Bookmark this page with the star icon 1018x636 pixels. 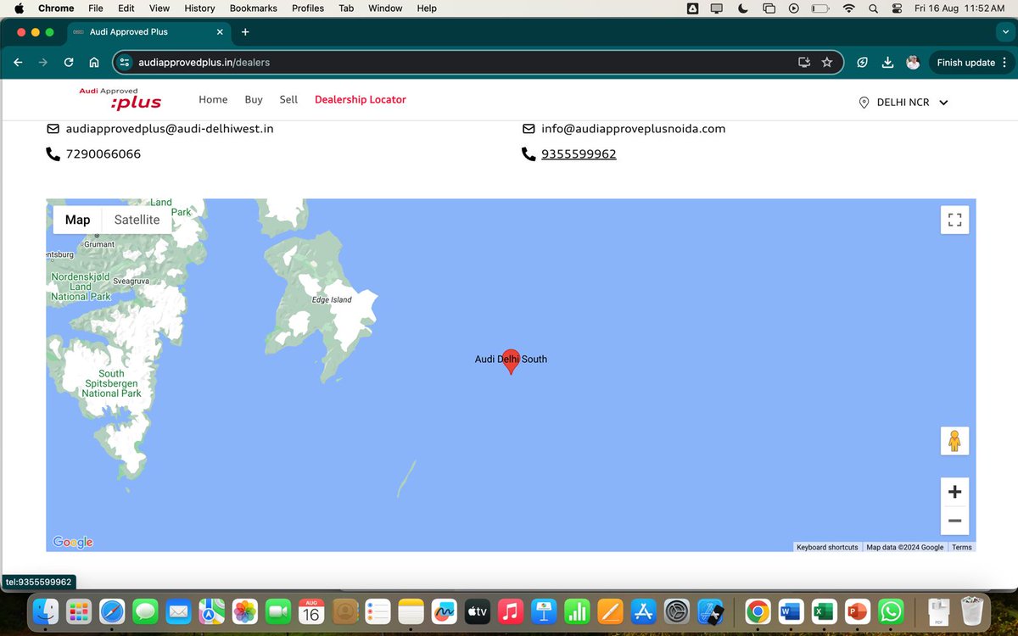point(827,62)
